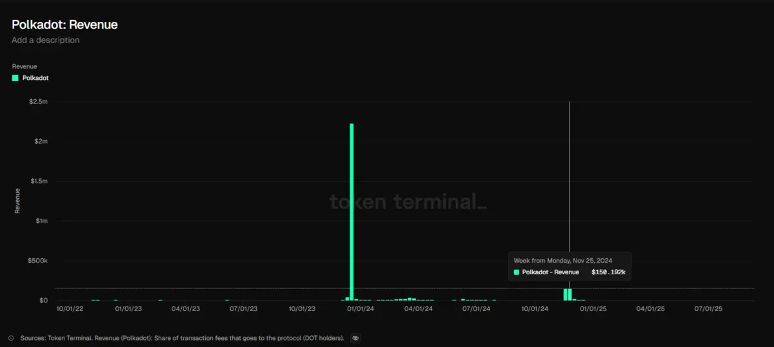The image size is (774, 347).
Task: Click the 10/01/22 x-axis date label
Action: (x=70, y=309)
